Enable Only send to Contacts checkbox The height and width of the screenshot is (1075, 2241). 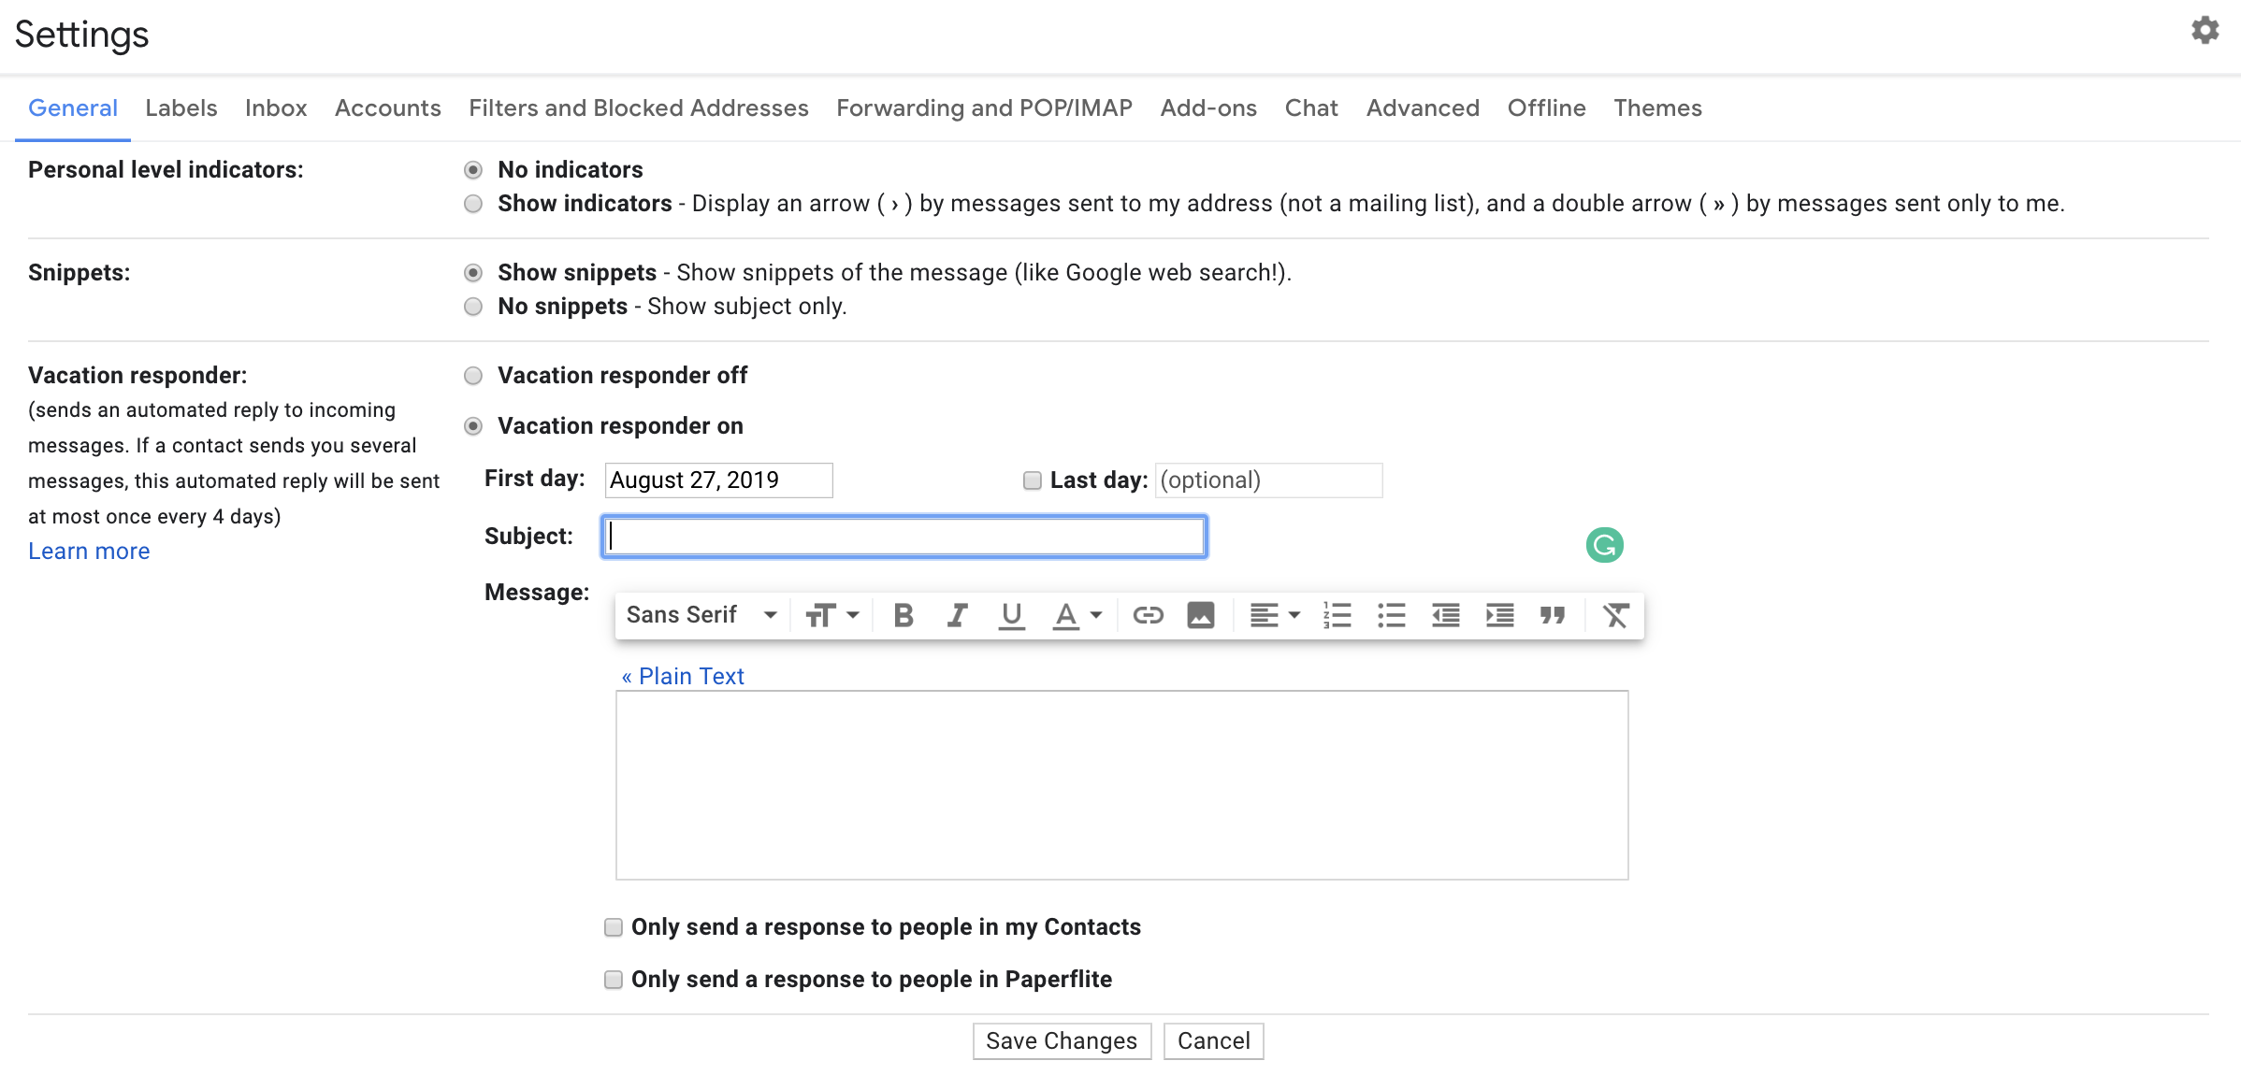point(612,926)
